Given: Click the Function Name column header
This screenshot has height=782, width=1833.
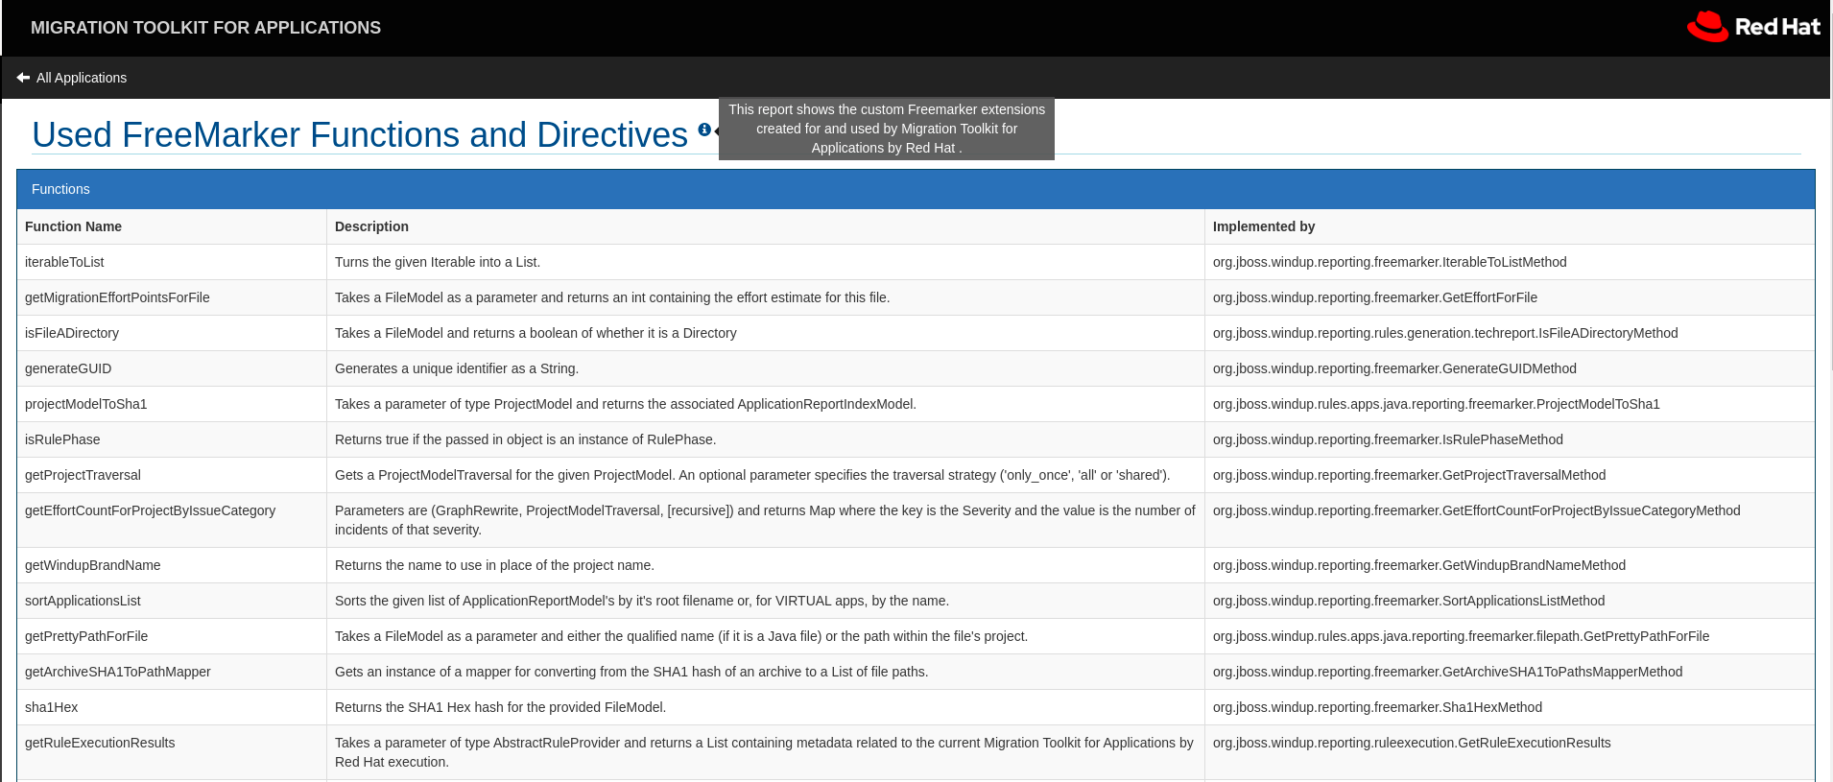Looking at the screenshot, I should click(x=73, y=226).
